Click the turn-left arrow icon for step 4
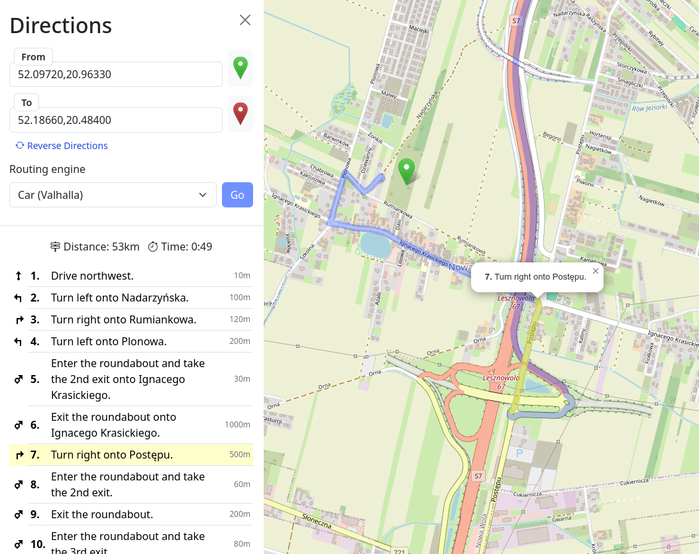The width and height of the screenshot is (699, 554). 19,342
